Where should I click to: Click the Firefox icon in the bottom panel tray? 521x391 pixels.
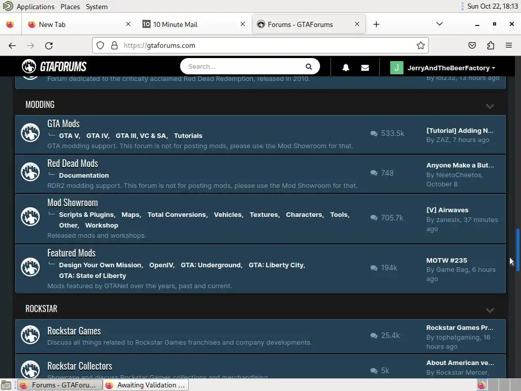[x=481, y=385]
